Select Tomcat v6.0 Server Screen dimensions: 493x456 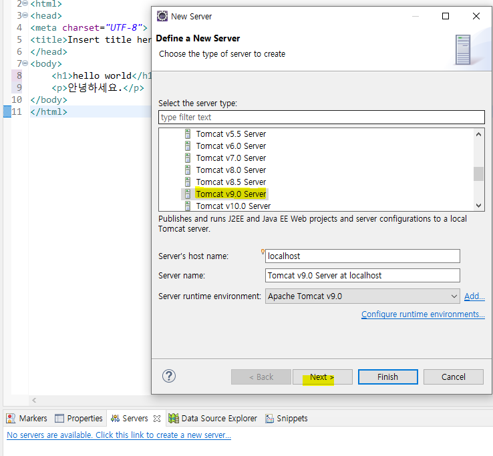point(230,146)
